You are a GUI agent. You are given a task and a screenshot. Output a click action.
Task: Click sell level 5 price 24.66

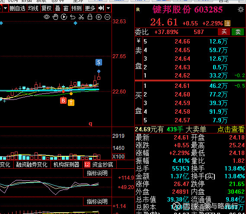point(182,41)
